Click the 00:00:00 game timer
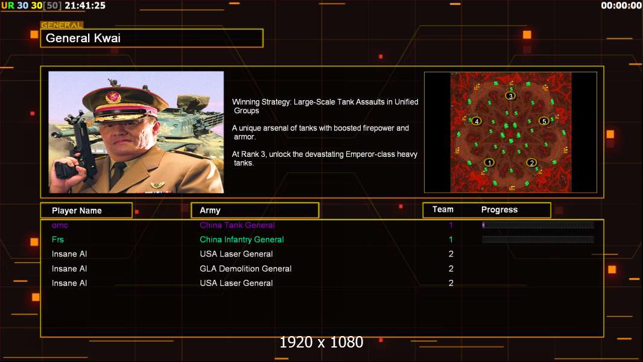The image size is (643, 362). click(x=621, y=5)
